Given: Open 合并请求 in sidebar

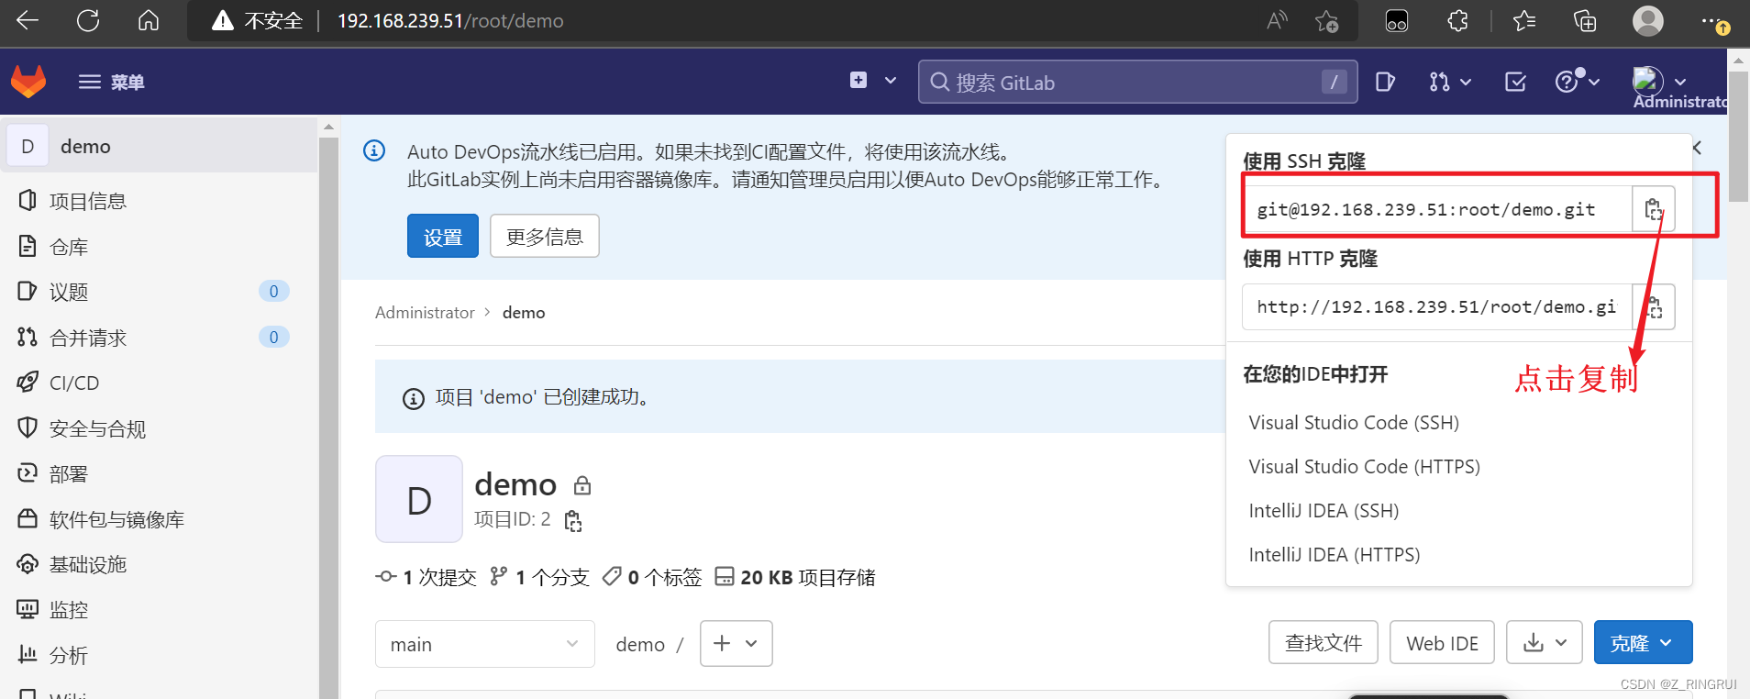Looking at the screenshot, I should 88,338.
